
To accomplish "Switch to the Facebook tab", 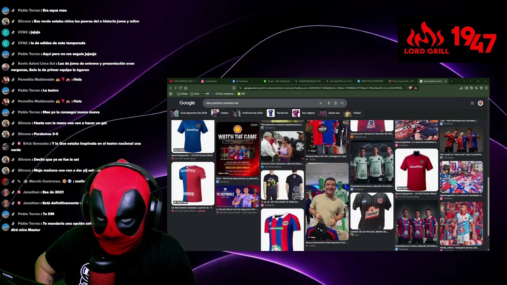I will click(x=245, y=81).
